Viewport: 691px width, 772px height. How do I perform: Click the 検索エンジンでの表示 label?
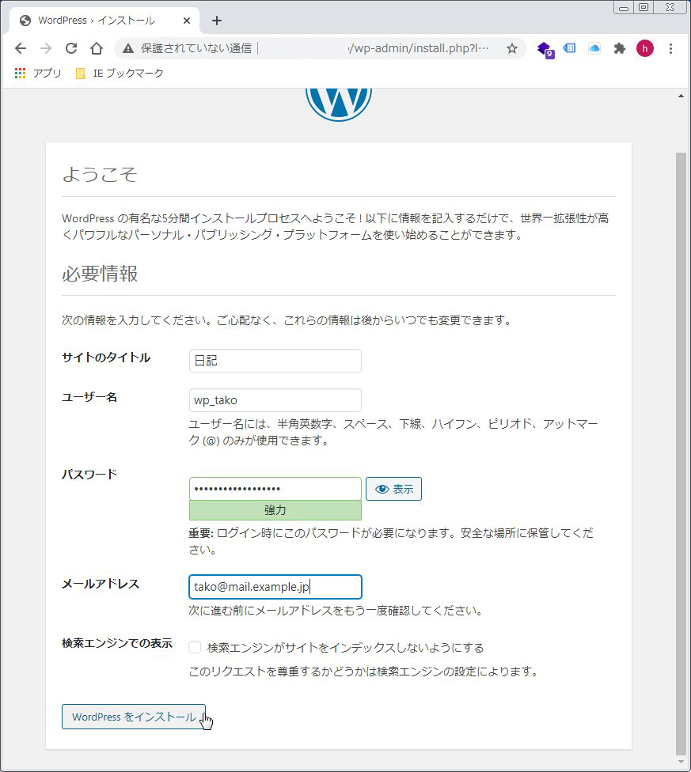[x=117, y=643]
